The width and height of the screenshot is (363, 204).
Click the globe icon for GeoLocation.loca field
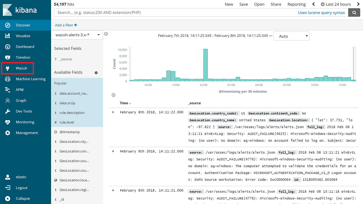[x=56, y=180]
